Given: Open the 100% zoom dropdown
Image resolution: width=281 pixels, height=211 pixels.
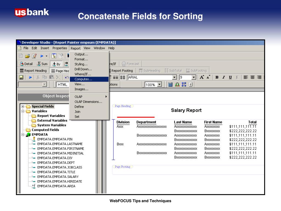Looking at the screenshot, I should coord(159,84).
